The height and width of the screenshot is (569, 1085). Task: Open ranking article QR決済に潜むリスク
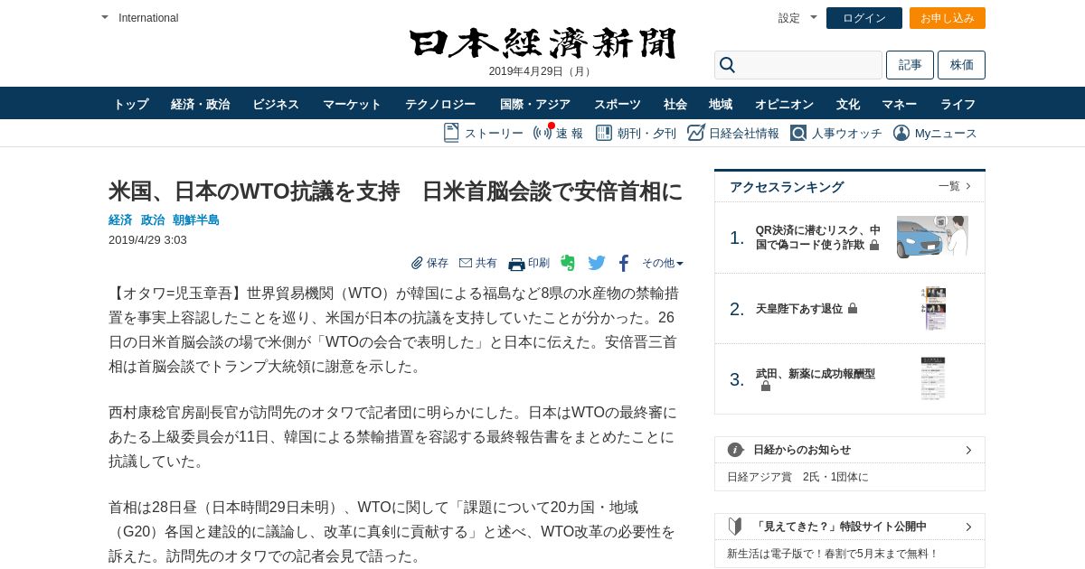coord(818,238)
